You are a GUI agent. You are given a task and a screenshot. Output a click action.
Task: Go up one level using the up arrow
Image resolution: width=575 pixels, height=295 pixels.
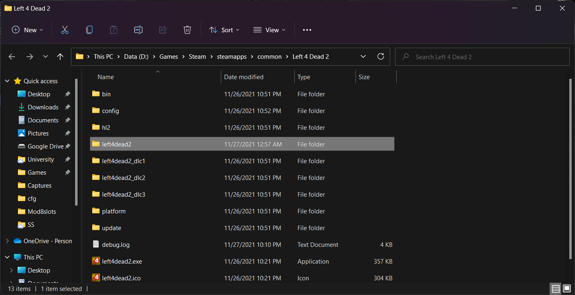[x=60, y=56]
